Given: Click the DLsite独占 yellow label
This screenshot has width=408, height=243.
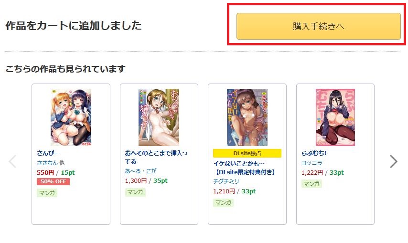Looking at the screenshot, I should tap(247, 153).
